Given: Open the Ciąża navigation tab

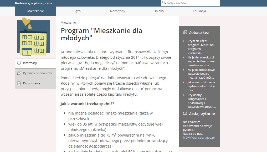Looking at the screenshot, I should pyautogui.click(x=76, y=11).
